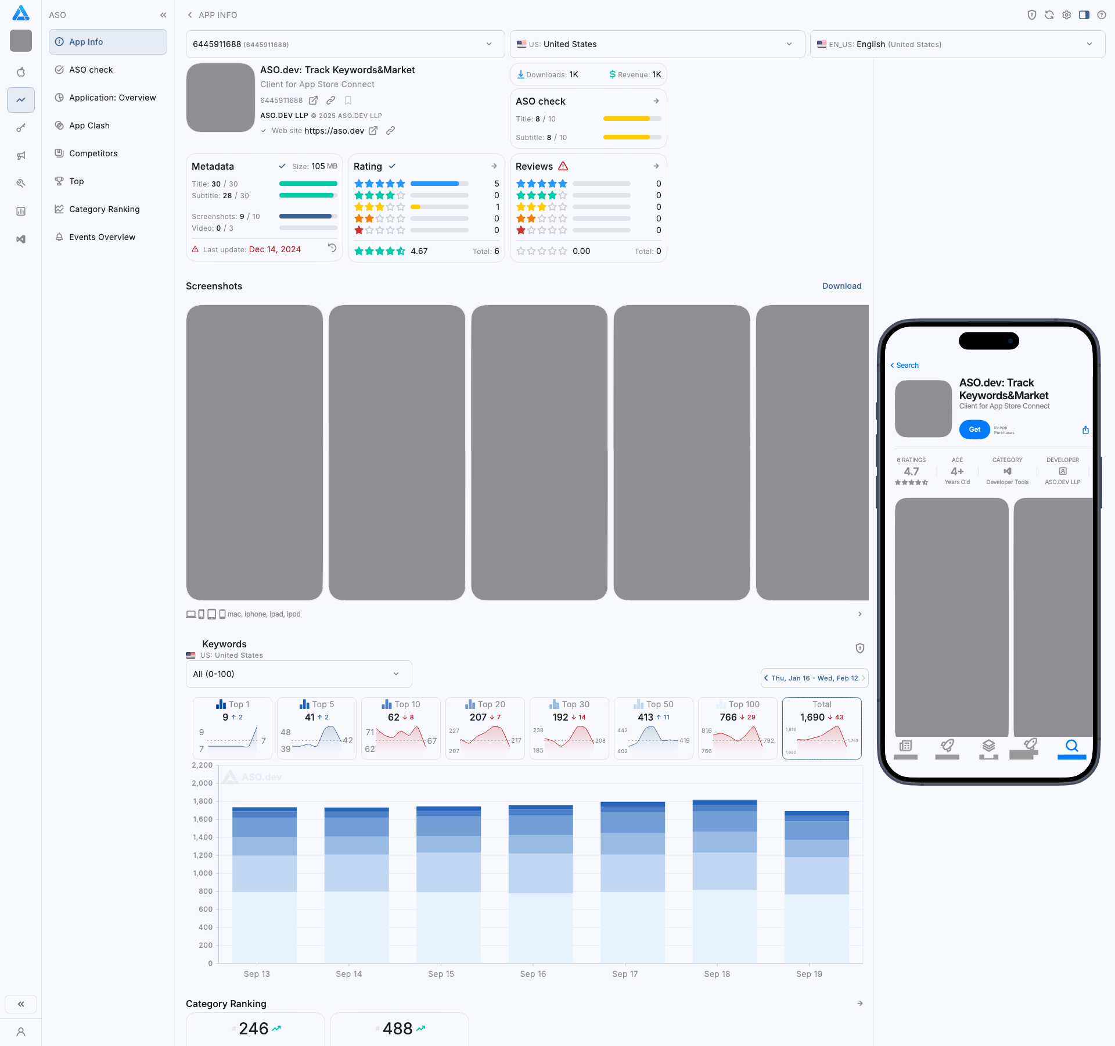The height and width of the screenshot is (1046, 1115).
Task: Open the app selector dropdown 6445911688
Action: pyautogui.click(x=345, y=44)
